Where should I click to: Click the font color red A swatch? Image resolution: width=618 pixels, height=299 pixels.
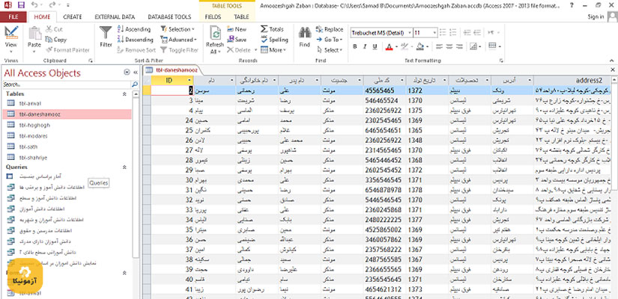(x=389, y=46)
